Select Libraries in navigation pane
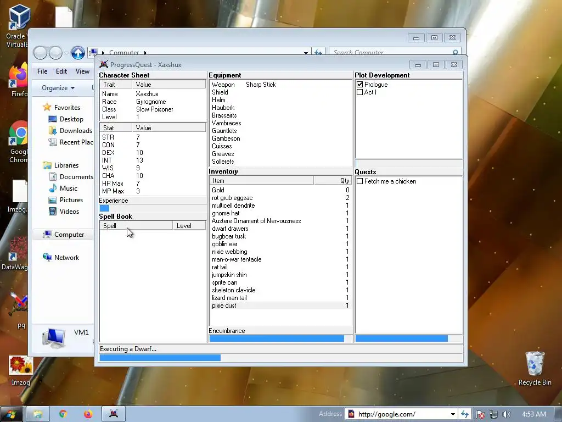Image resolution: width=562 pixels, height=422 pixels. click(x=66, y=165)
